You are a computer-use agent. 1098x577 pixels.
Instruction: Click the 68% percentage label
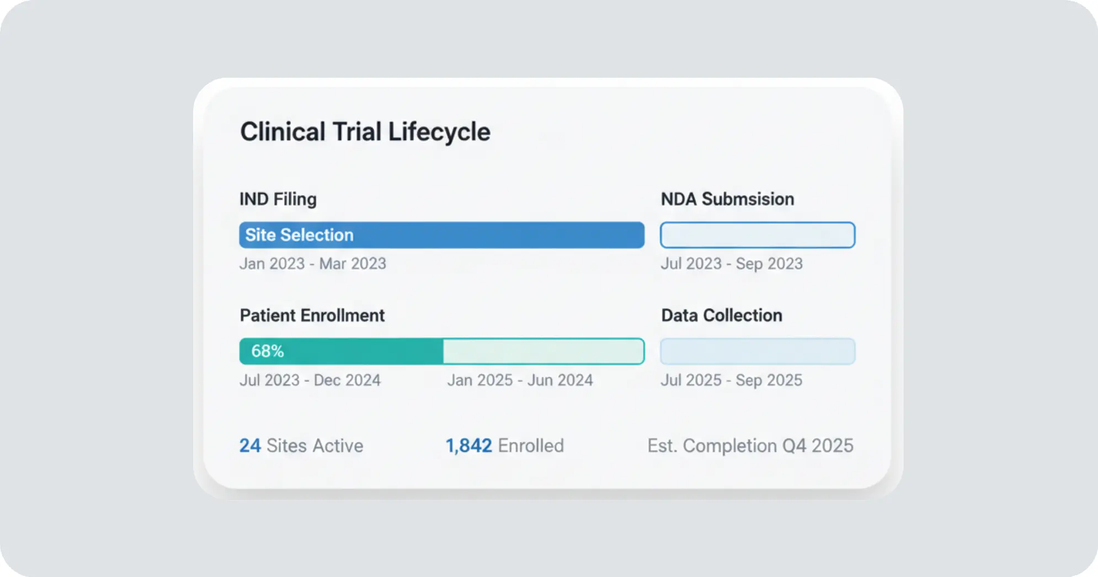268,351
